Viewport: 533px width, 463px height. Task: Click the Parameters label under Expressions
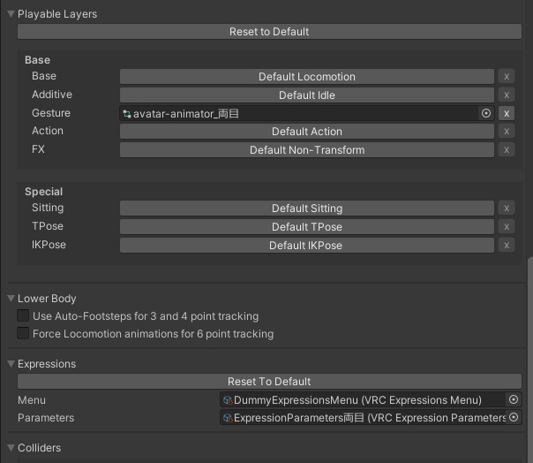[x=46, y=418]
